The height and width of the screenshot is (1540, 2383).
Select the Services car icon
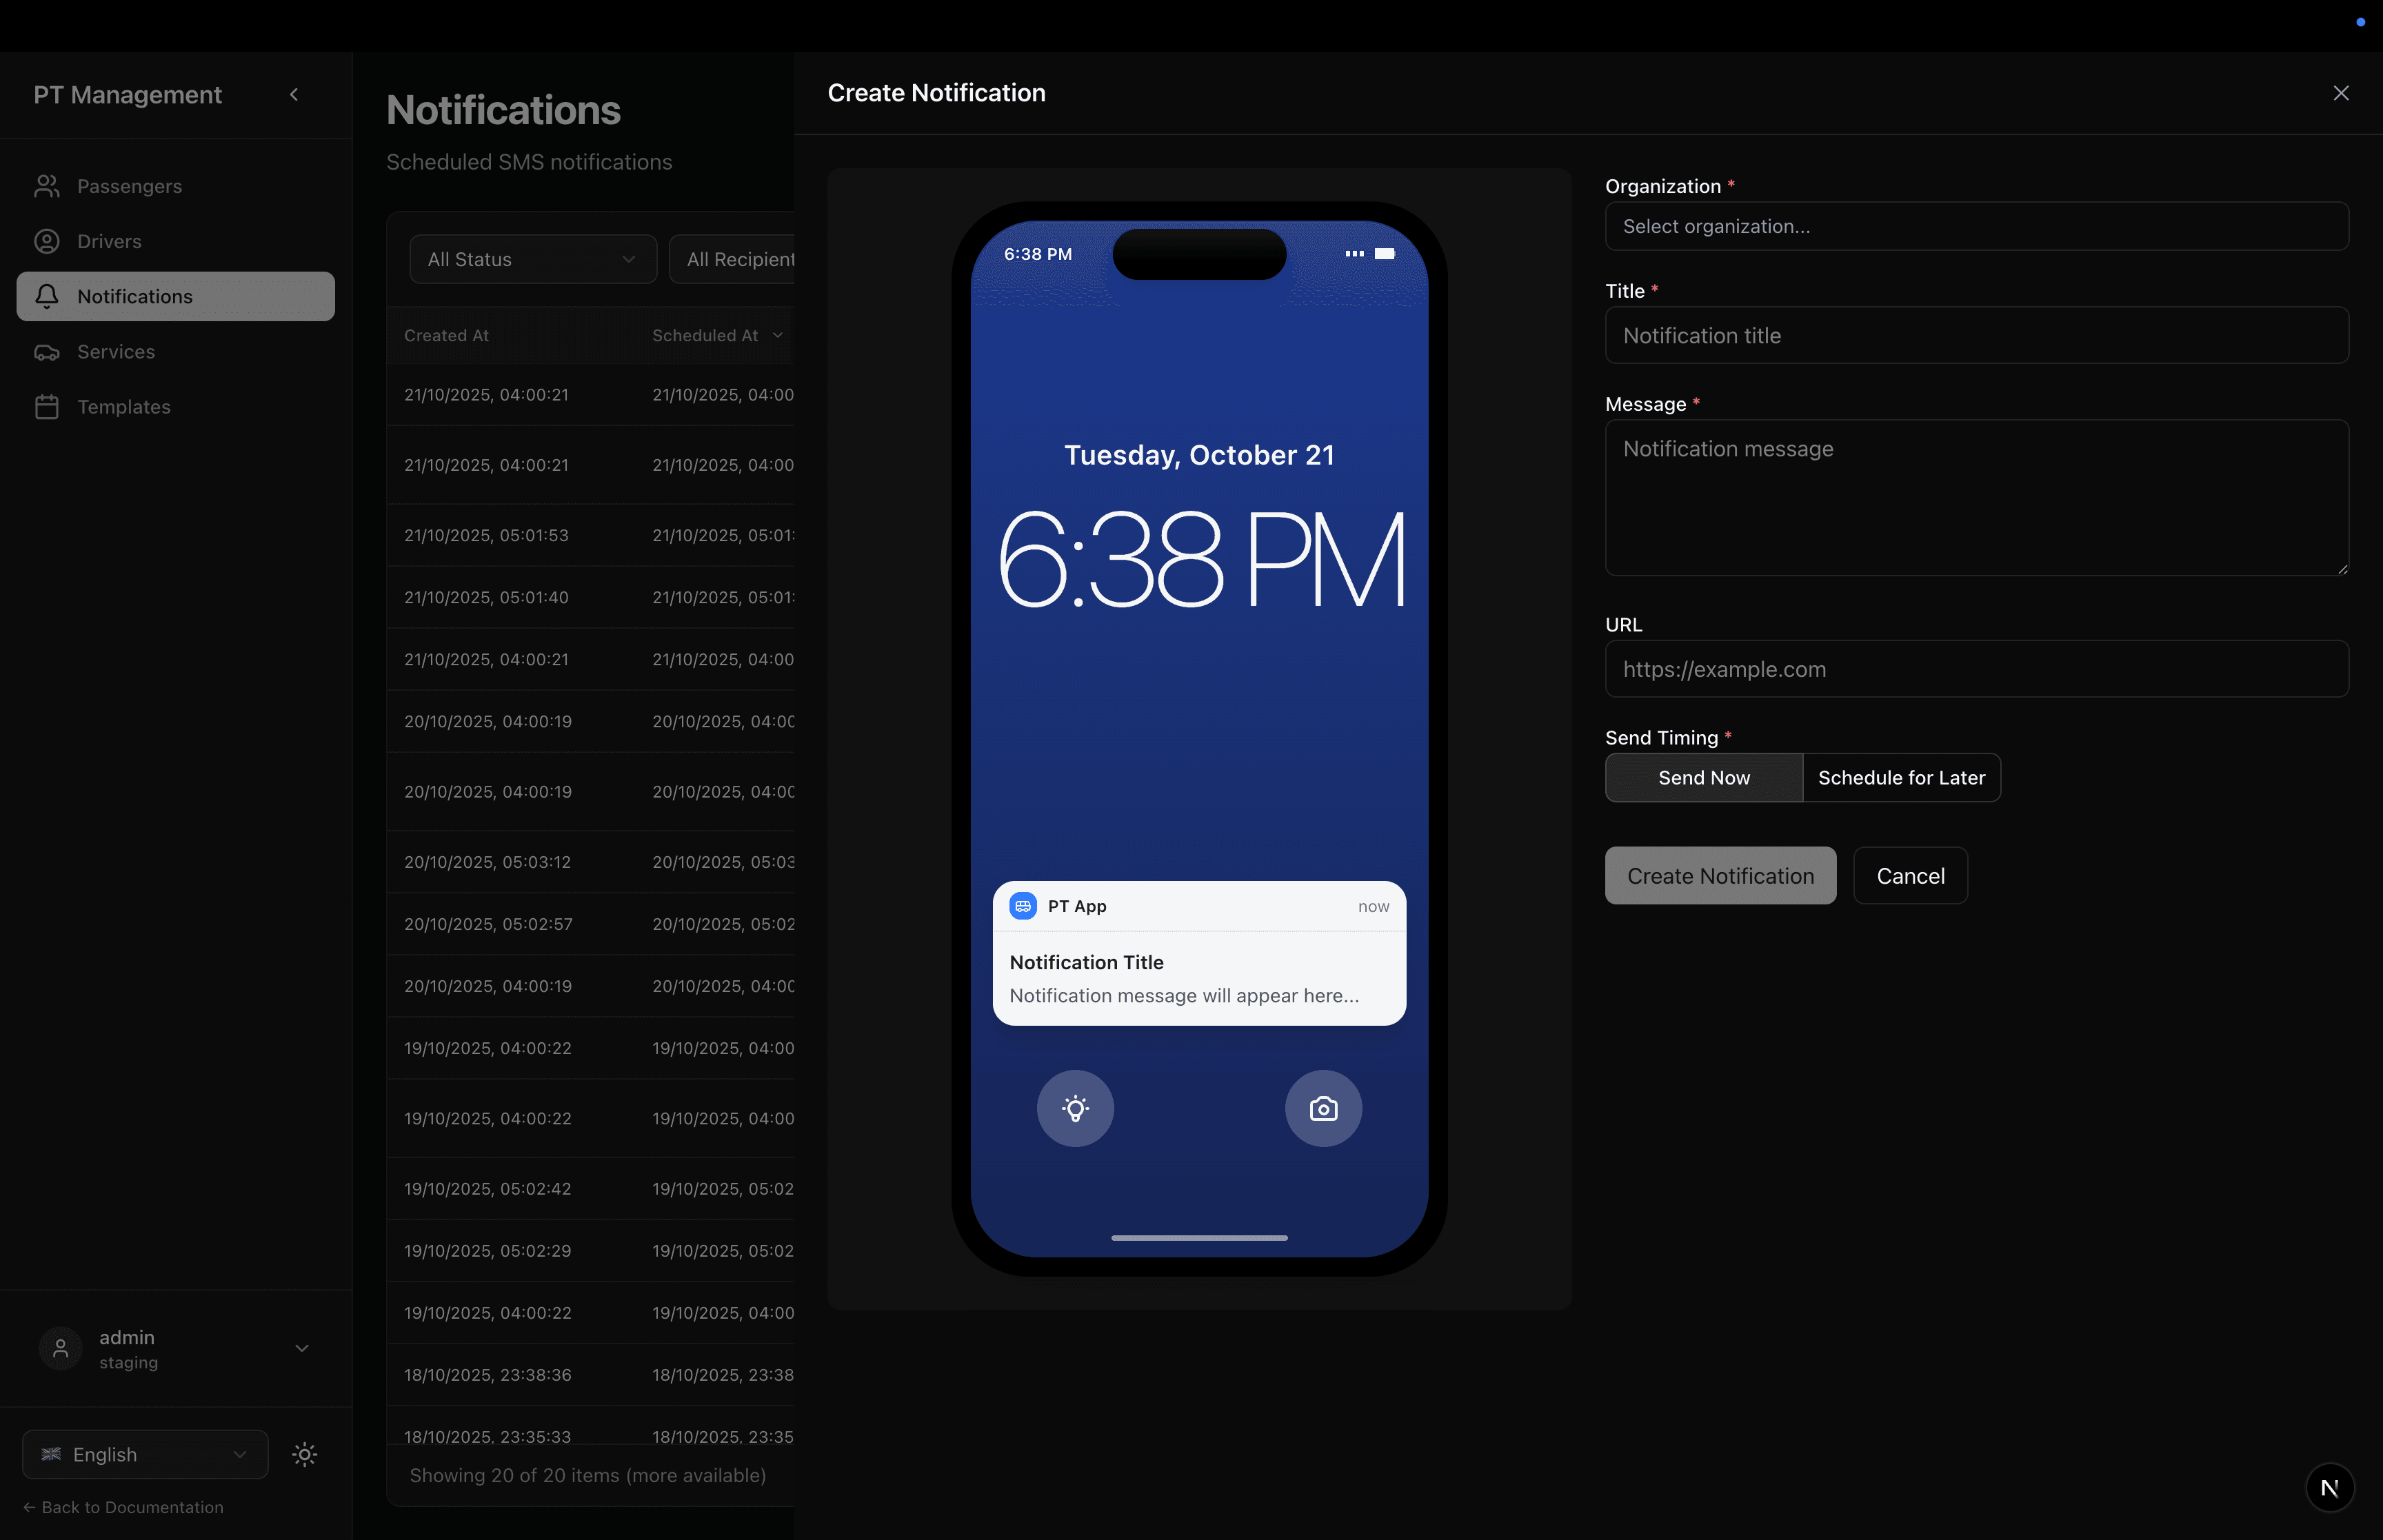47,351
